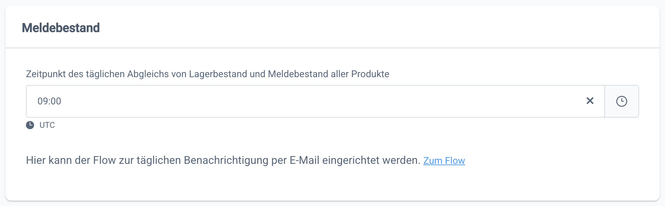Click empty middle area of time input
The image size is (665, 206).
pyautogui.click(x=307, y=101)
